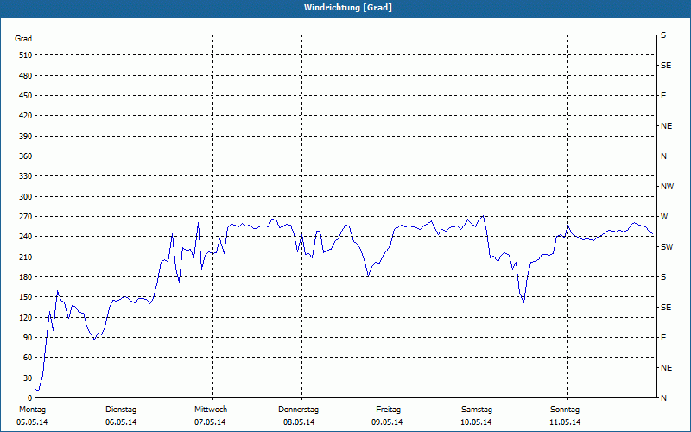Click the 'NW' compass direction label
Screen dimensions: 691x432
click(667, 187)
